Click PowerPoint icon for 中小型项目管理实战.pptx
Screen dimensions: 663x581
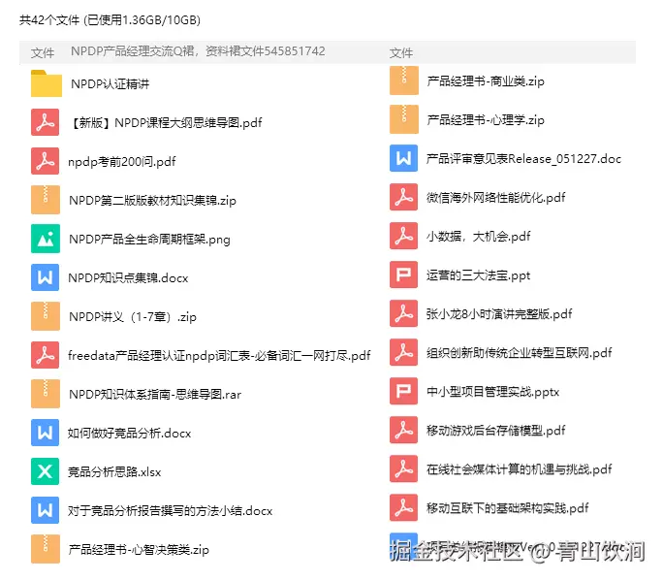pos(404,391)
